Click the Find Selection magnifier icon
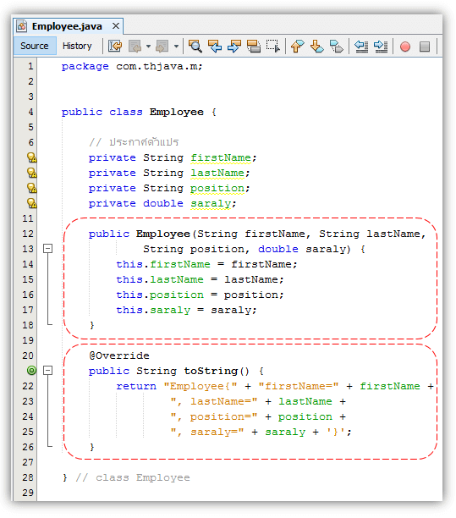The width and height of the screenshot is (456, 518). (195, 46)
